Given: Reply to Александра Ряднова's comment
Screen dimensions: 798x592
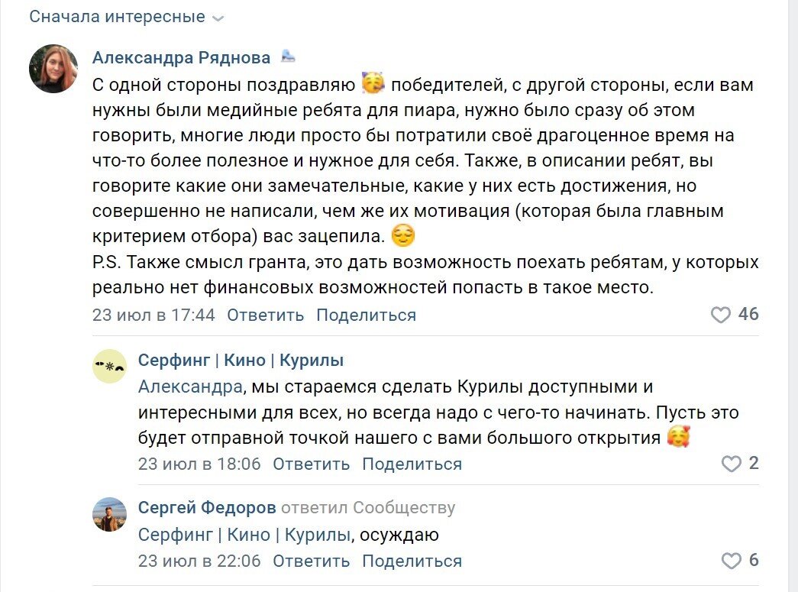Looking at the screenshot, I should tap(264, 314).
